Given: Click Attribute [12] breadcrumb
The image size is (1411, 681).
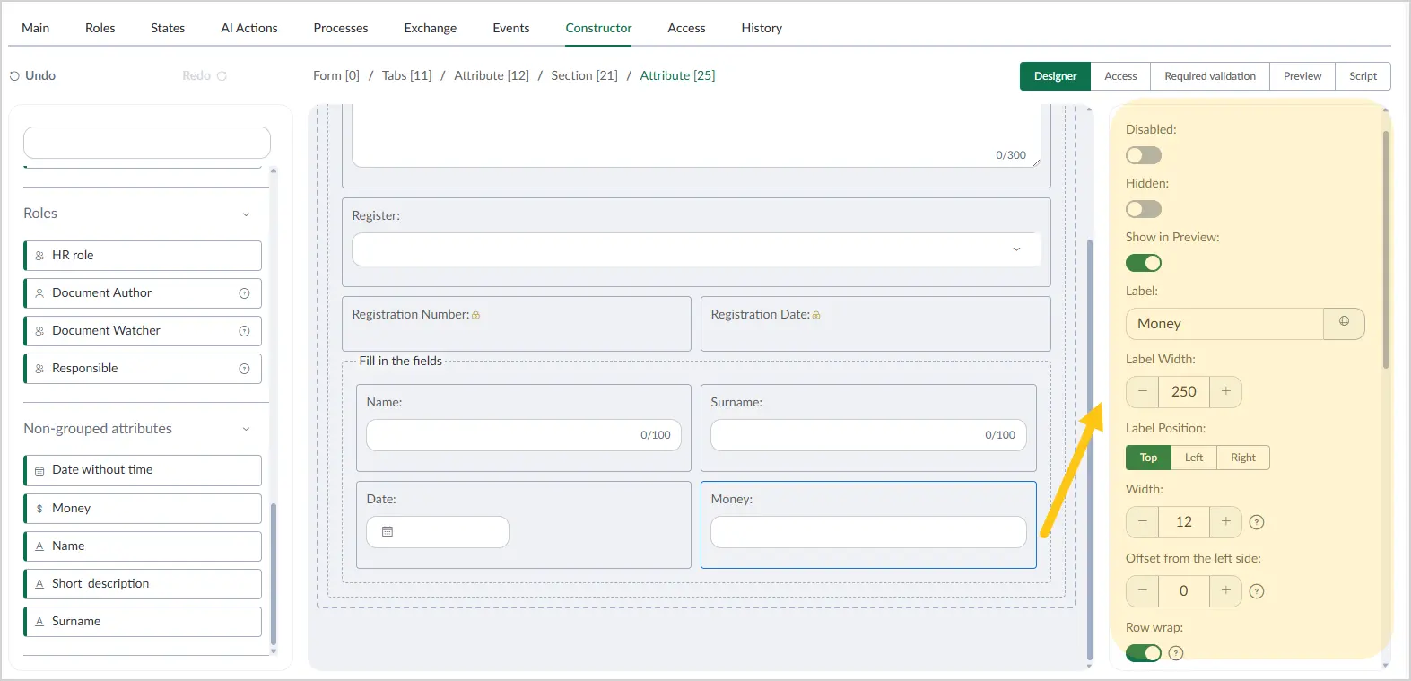Looking at the screenshot, I should (x=492, y=76).
